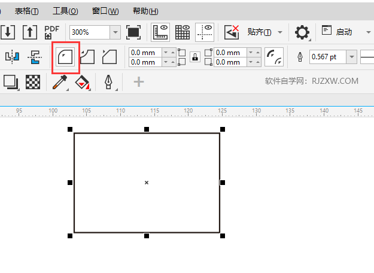Toggle the show guidelines button

205,32
